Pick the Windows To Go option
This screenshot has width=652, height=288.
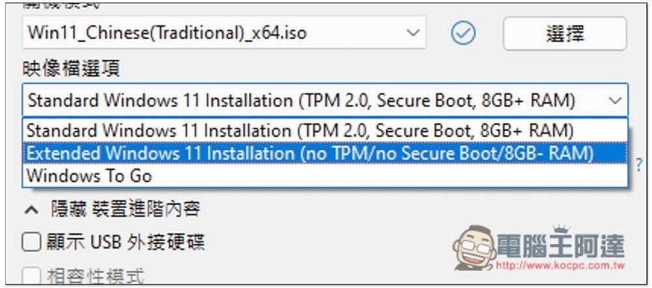click(x=89, y=175)
